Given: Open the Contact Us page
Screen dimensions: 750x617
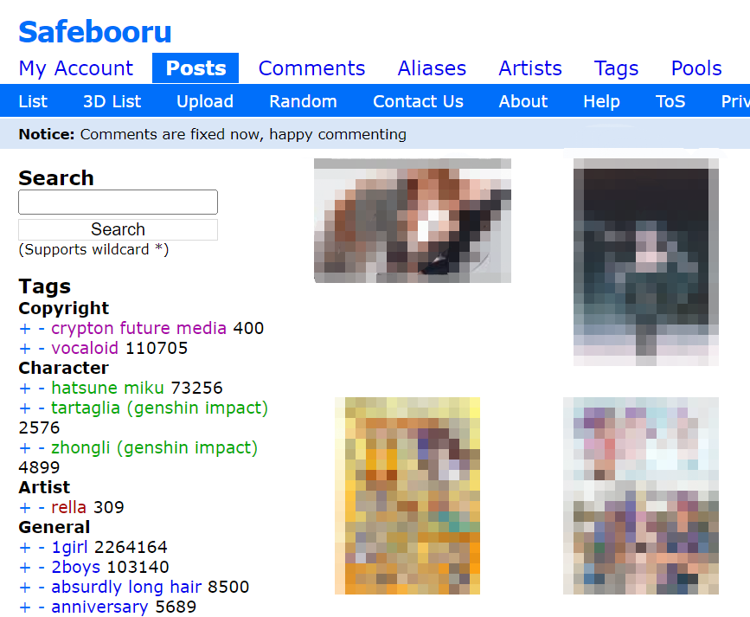Looking at the screenshot, I should pyautogui.click(x=418, y=101).
